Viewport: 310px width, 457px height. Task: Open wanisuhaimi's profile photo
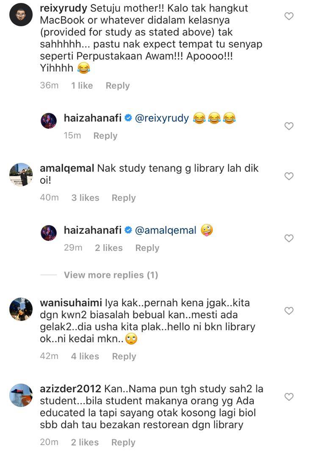click(x=21, y=309)
